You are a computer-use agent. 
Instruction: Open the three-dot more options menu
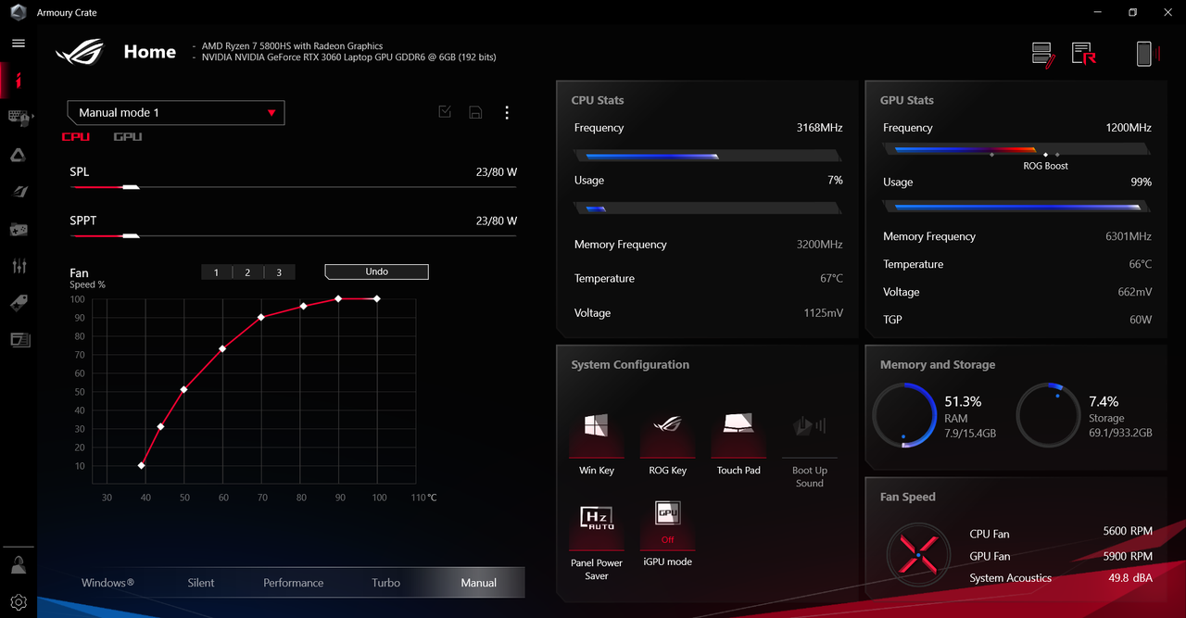tap(507, 112)
